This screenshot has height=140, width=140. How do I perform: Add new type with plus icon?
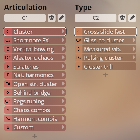pos(106,75)
